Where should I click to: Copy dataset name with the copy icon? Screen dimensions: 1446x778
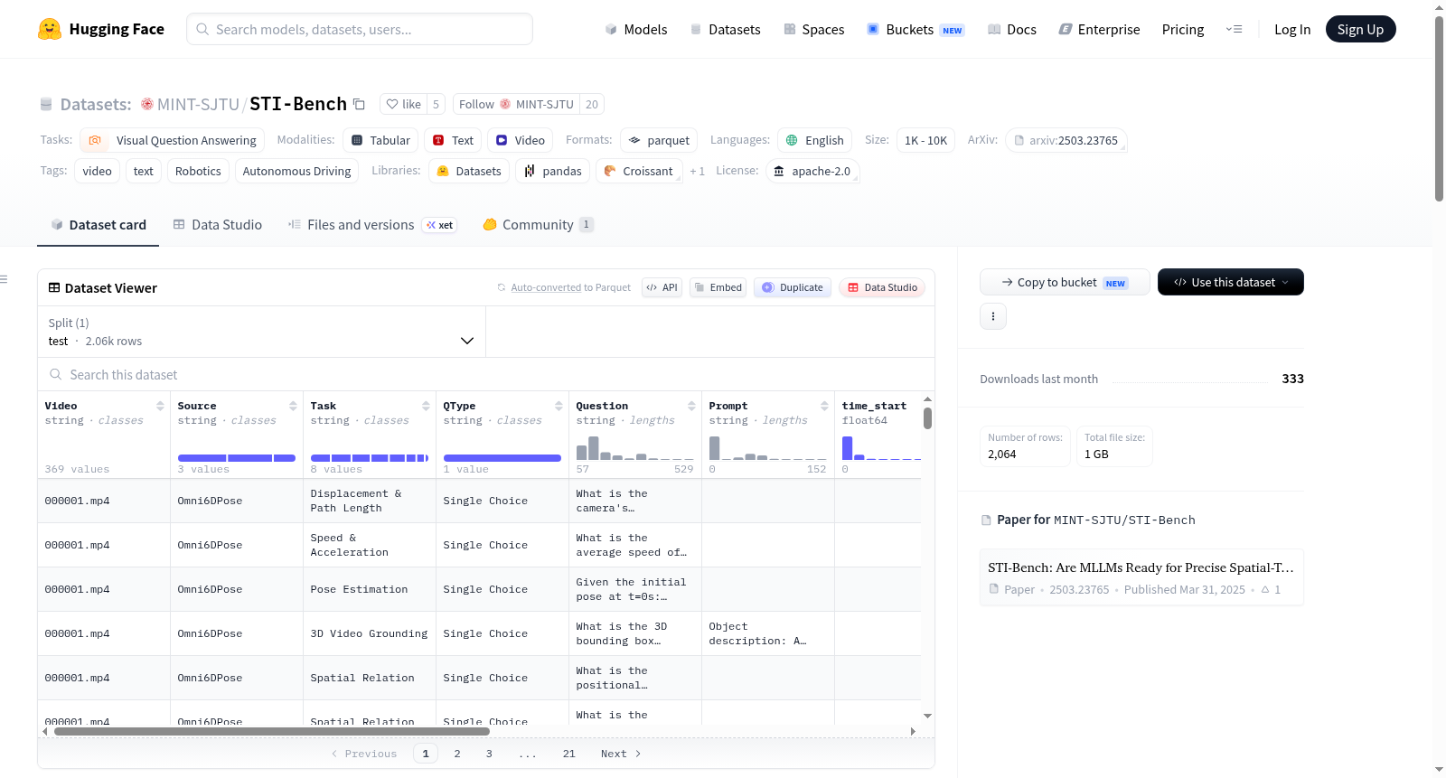coord(359,104)
